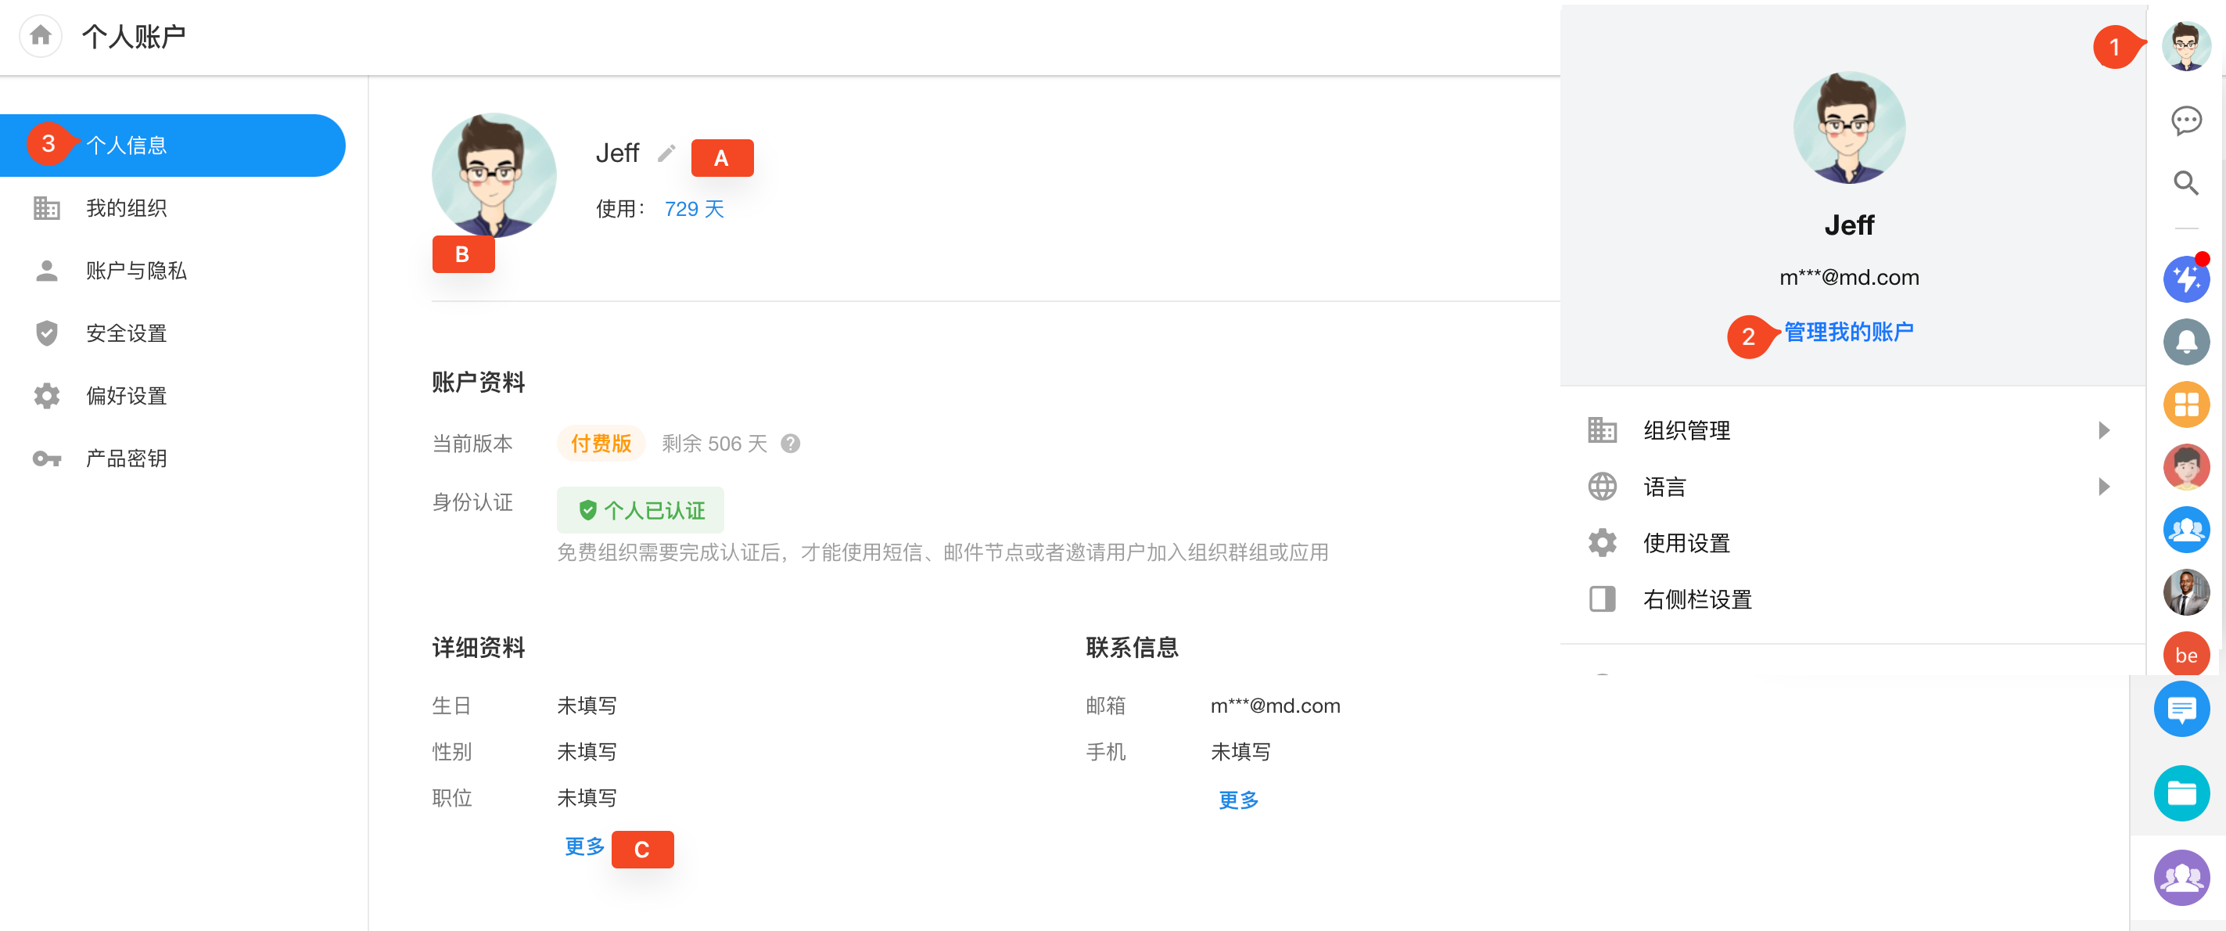Click the 管理我的账户 link
Screen dimensions: 2226x931
click(1848, 332)
